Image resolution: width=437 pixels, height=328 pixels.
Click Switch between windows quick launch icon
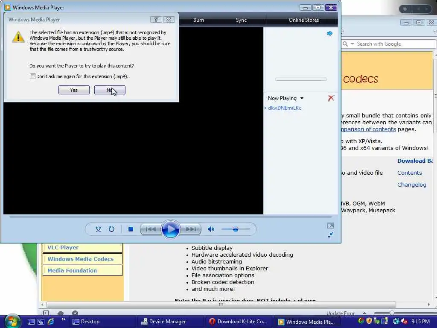pos(41,322)
